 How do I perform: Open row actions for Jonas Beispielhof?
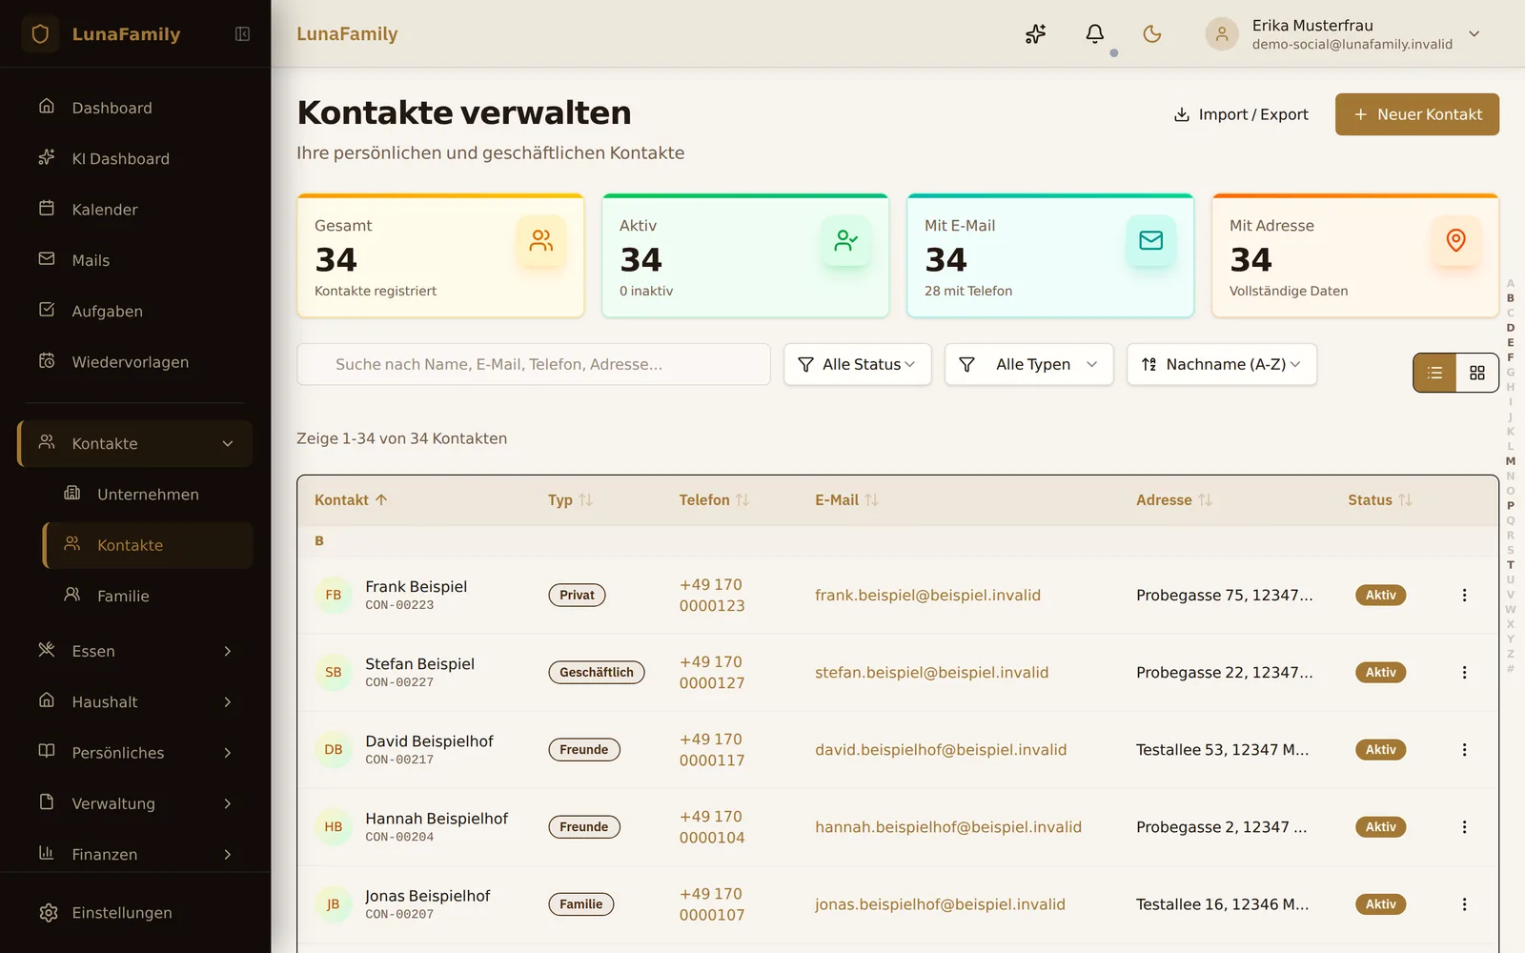1465,904
